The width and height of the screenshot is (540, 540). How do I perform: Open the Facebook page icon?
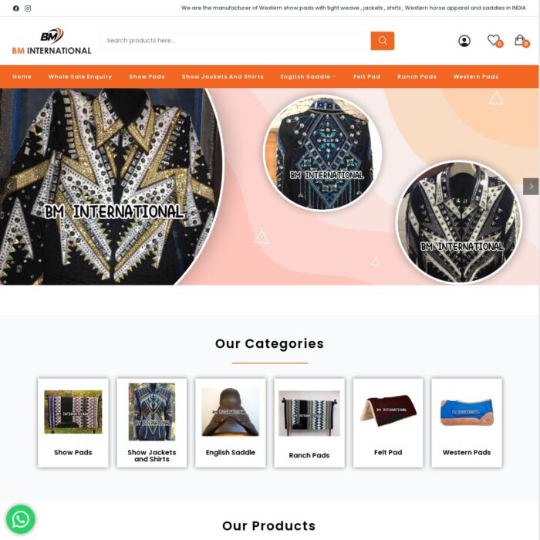point(16,8)
